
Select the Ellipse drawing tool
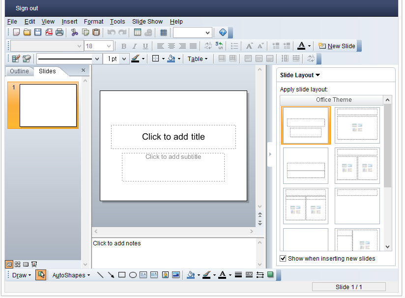133,275
